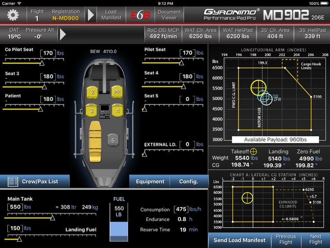The height and width of the screenshot is (248, 330).
Task: Adjust the Patient weight slider
Action: pos(40,109)
